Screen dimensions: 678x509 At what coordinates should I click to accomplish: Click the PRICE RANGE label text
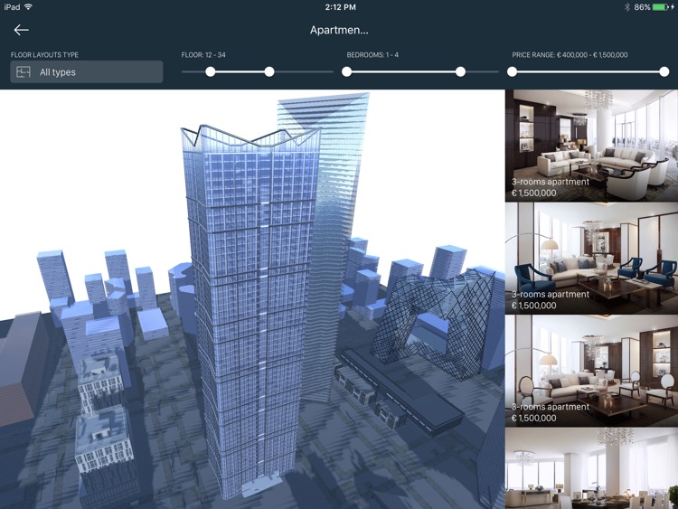tap(570, 55)
